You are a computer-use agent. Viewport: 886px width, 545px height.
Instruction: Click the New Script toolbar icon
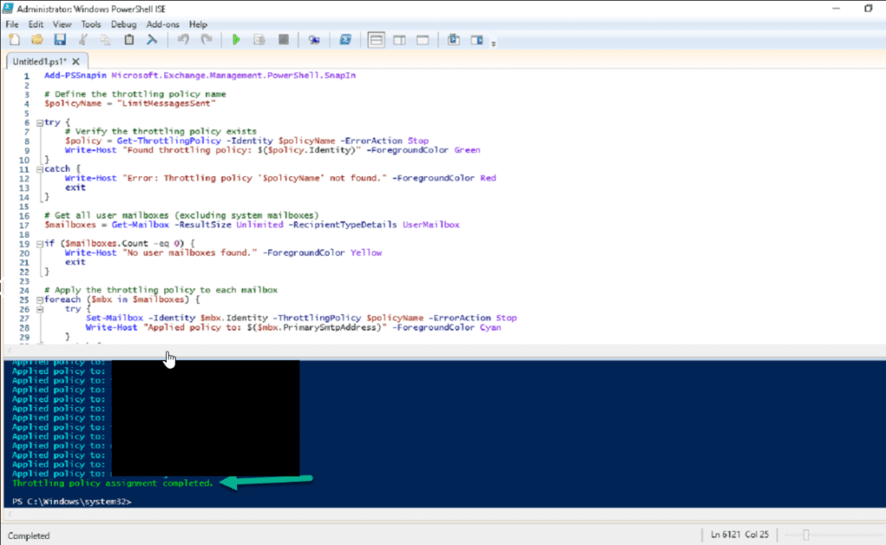pos(14,40)
